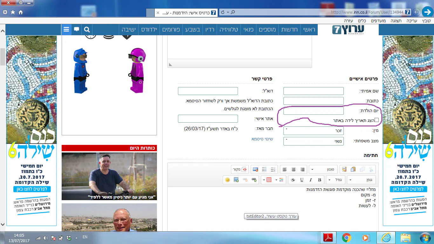Image resolution: width=434 pixels, height=244 pixels.
Task: Open the site search magnifier icon
Action: (87, 30)
